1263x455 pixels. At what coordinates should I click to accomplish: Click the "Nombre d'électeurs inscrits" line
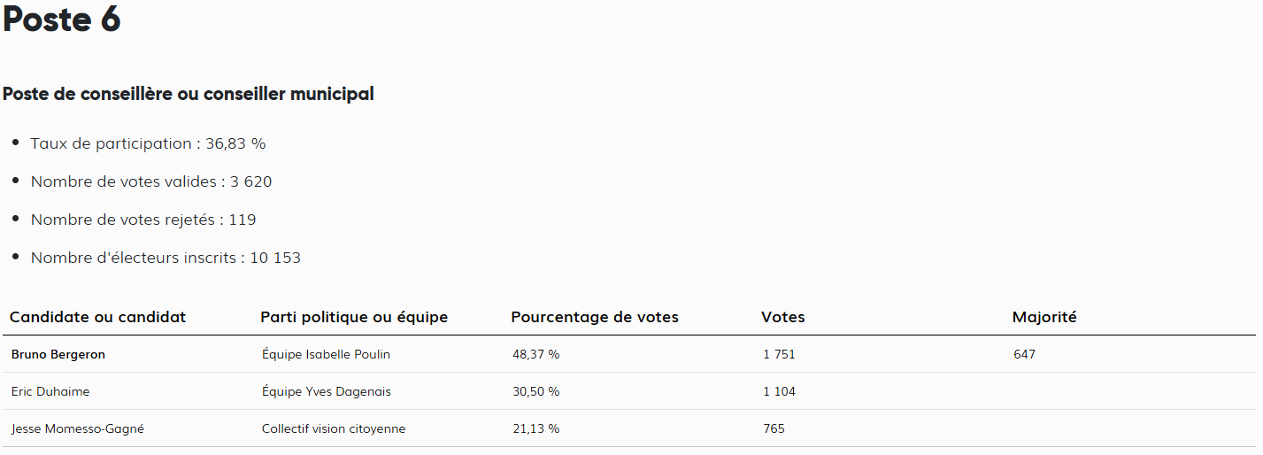pos(166,258)
